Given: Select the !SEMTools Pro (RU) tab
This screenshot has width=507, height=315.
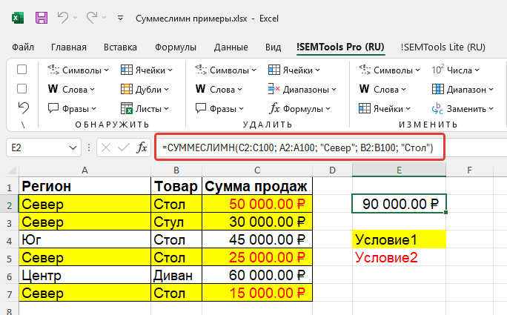Looking at the screenshot, I should 340,47.
